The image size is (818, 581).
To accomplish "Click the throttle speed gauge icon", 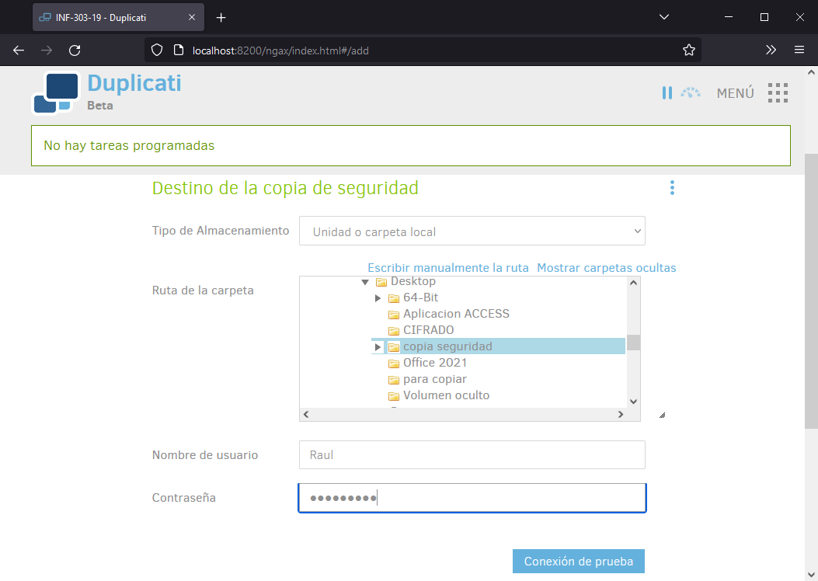I will (691, 93).
